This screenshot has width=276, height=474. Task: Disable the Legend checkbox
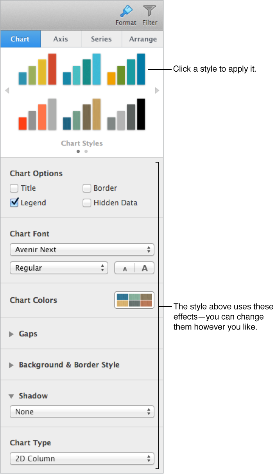point(14,203)
